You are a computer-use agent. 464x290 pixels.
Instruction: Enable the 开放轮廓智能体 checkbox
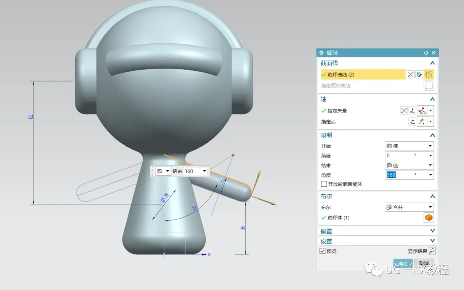(x=324, y=184)
